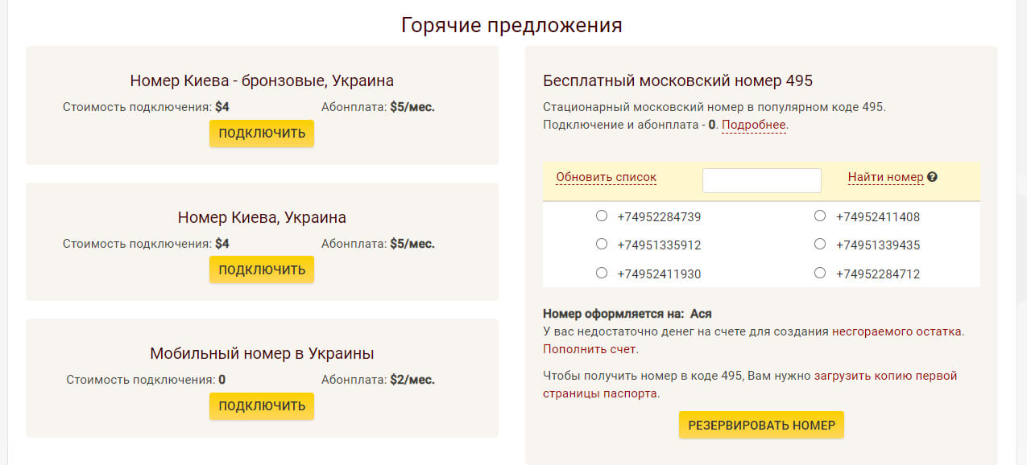This screenshot has height=465, width=1027.
Task: Select radio button for +74952411408
Action: pos(820,216)
